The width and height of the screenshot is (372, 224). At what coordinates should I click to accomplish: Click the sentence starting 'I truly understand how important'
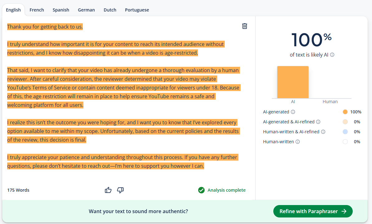click(x=116, y=48)
